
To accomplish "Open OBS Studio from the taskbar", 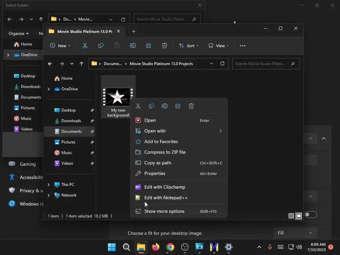I will (x=185, y=247).
